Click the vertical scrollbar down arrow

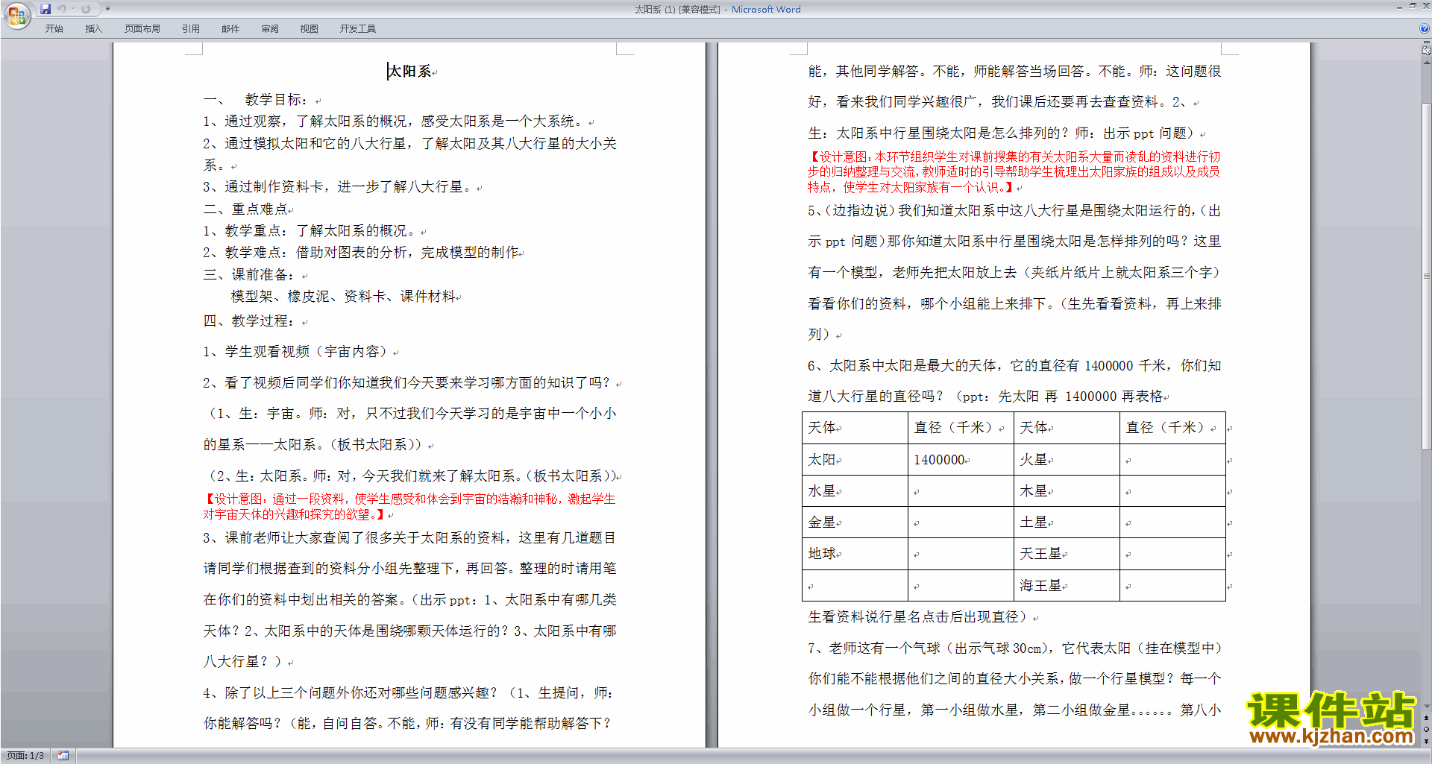(x=1426, y=707)
